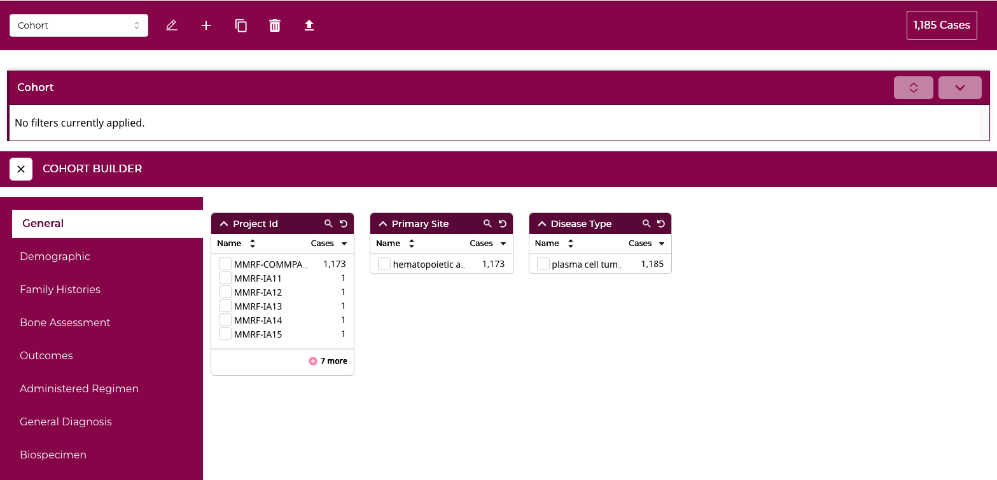Show 7 more project IDs
The height and width of the screenshot is (480, 997).
(x=328, y=361)
